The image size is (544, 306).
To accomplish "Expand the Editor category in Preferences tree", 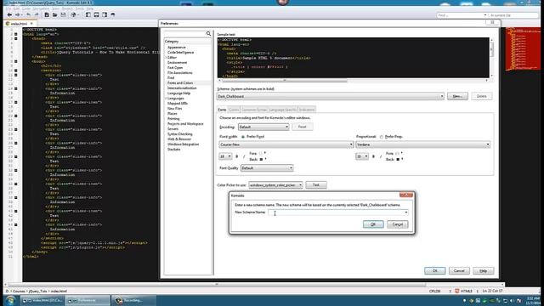I will [x=166, y=58].
